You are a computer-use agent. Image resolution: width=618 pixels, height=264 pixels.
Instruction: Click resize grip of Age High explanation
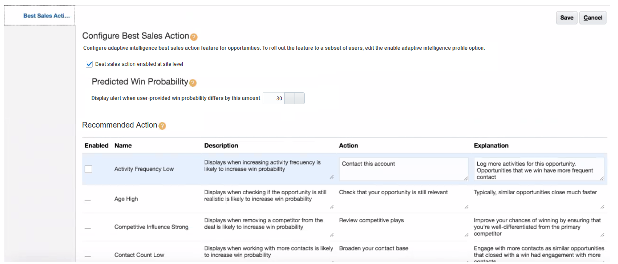602,207
